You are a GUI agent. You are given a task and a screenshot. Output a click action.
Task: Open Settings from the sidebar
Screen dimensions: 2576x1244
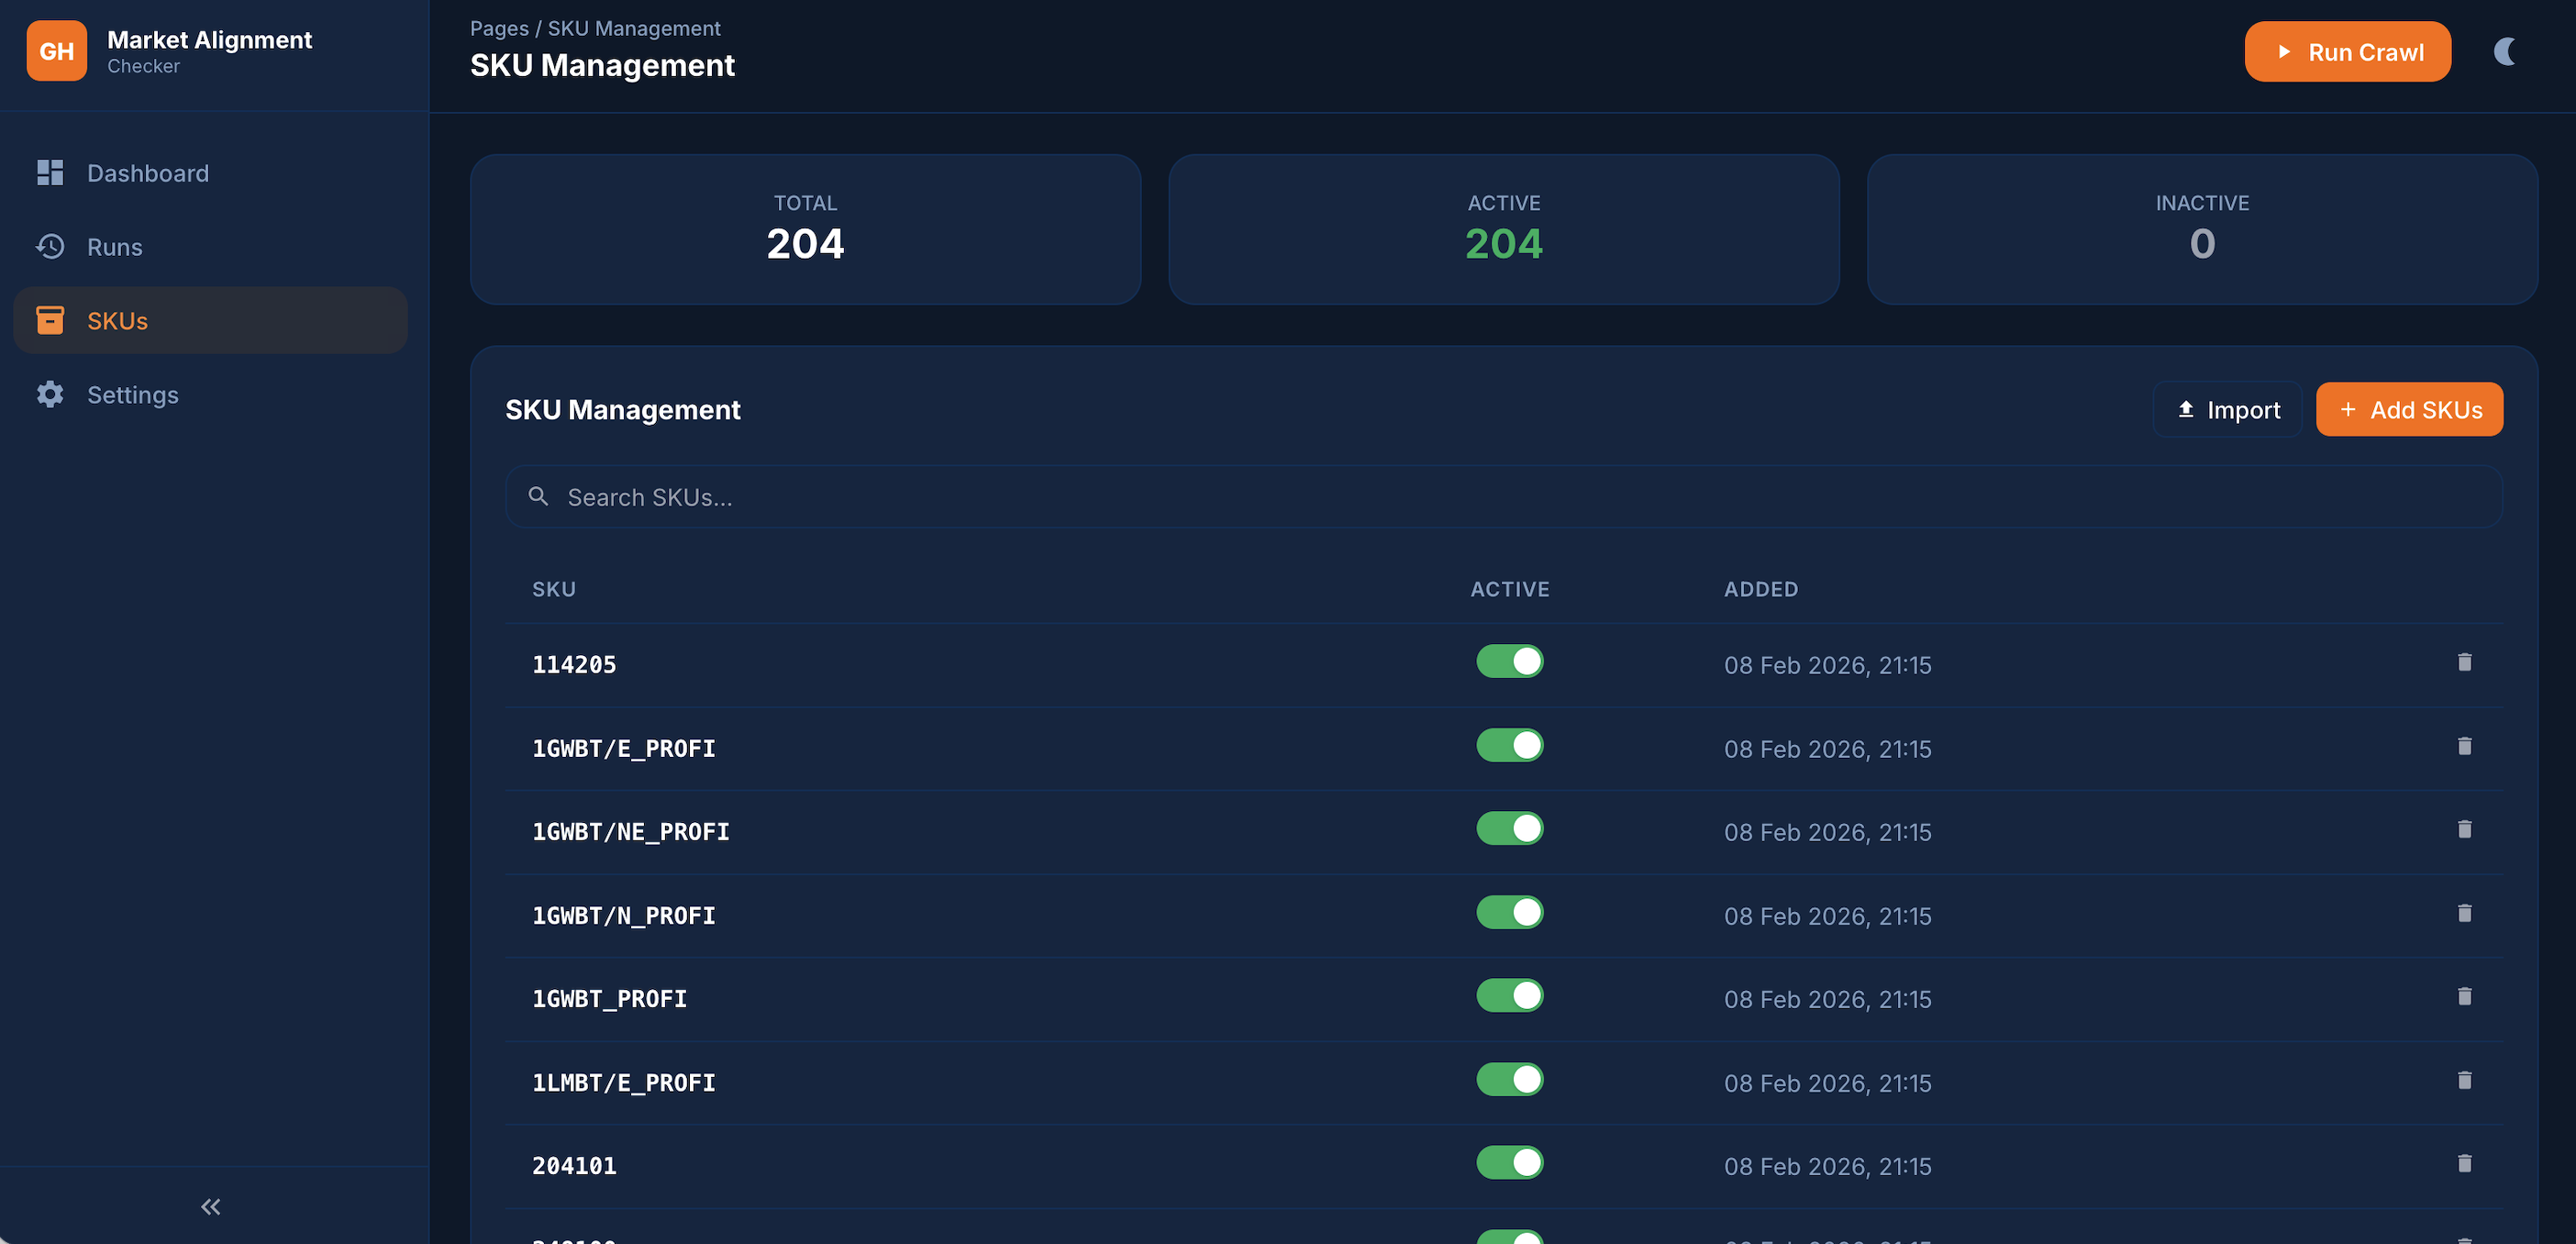pyautogui.click(x=132, y=395)
